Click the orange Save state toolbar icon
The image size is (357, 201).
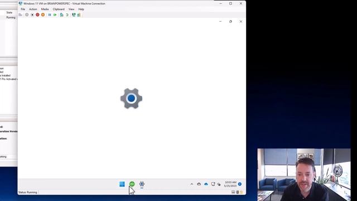click(x=43, y=15)
